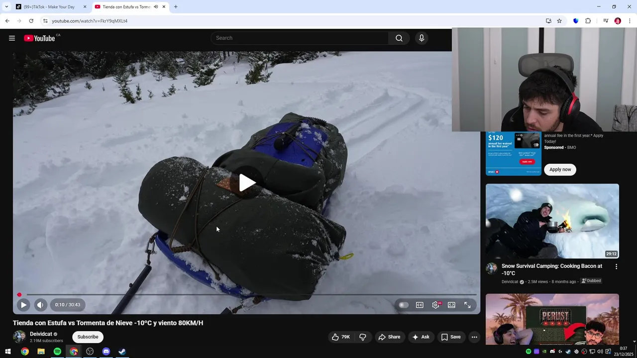
Task: Expand the tab search dropdown arrow
Action: 6,7
